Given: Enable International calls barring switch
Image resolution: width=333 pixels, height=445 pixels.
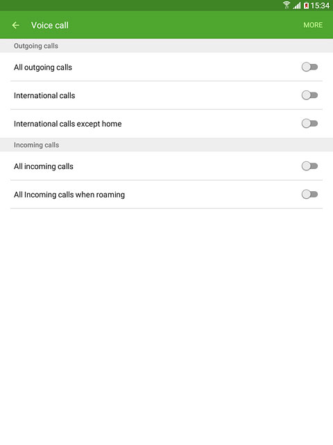Looking at the screenshot, I should [x=309, y=95].
